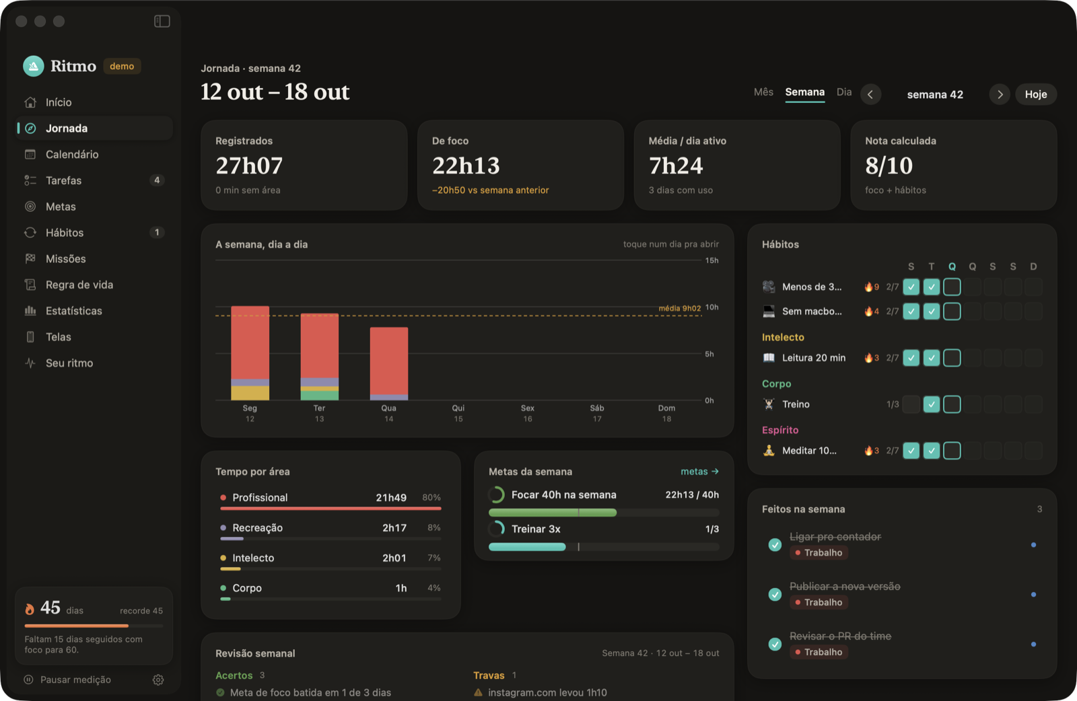
Task: Click the Pausar medição control
Action: (x=67, y=680)
